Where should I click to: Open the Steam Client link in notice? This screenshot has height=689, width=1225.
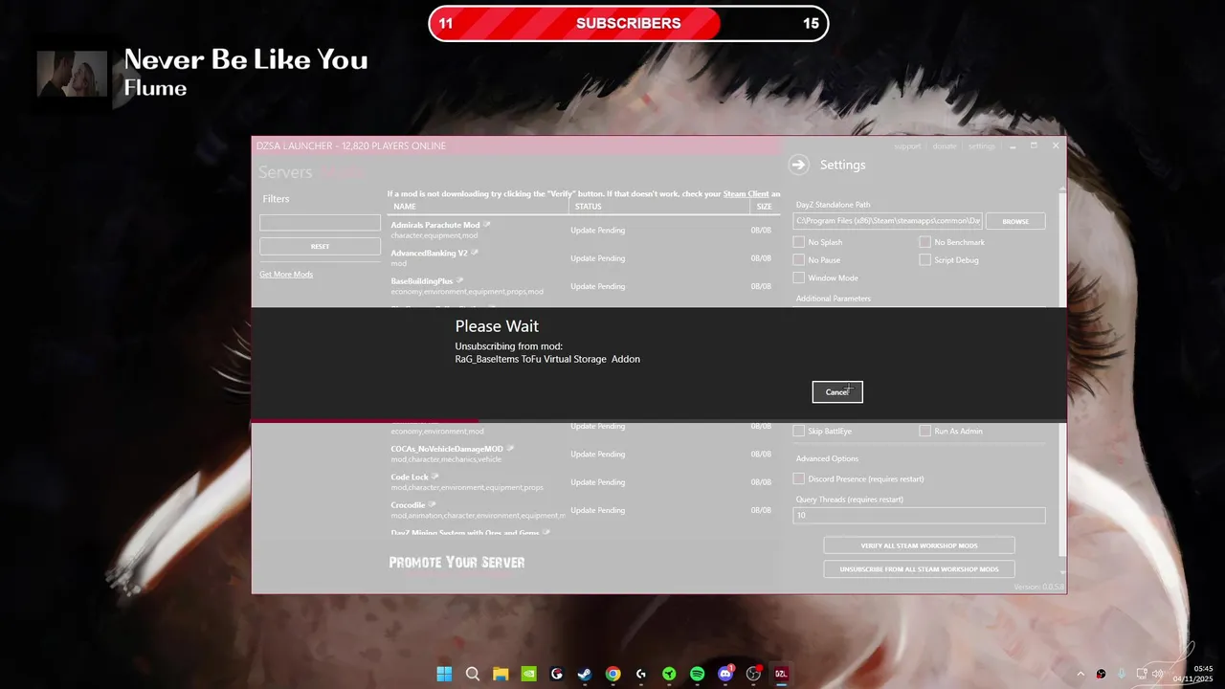746,194
